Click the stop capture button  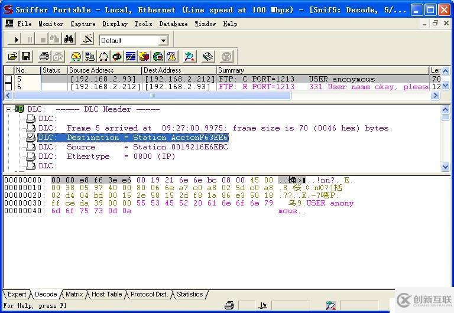coord(43,39)
